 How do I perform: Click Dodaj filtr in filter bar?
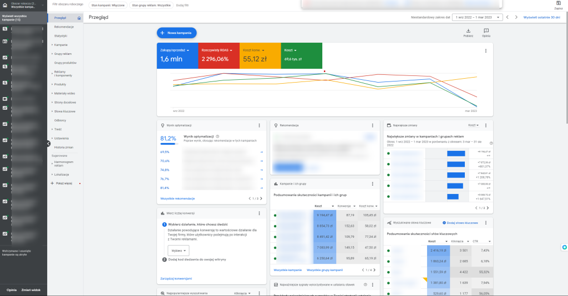tap(182, 6)
